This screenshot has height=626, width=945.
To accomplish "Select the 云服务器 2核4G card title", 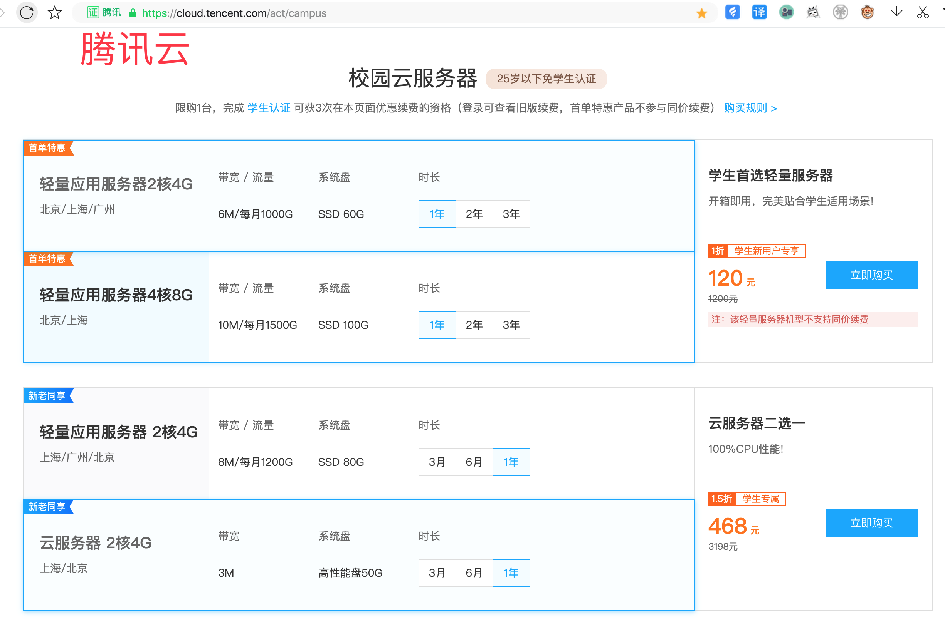I will [96, 543].
